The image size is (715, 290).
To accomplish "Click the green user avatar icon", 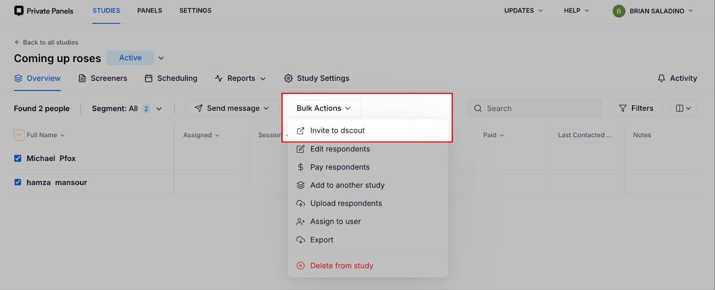I will click(x=618, y=11).
